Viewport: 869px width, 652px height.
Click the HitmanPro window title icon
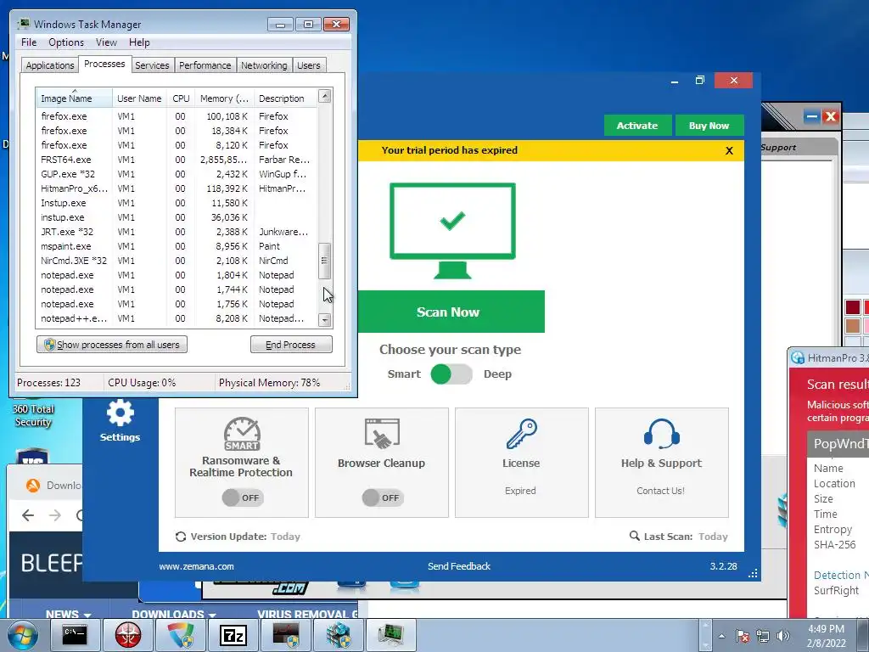point(798,358)
